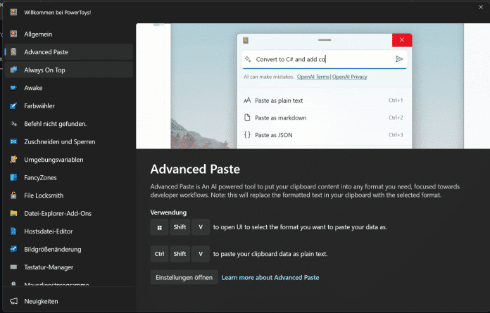Select Datei-Explorer-Add-Ons entry
Screen dimensions: 490x313
coord(69,213)
